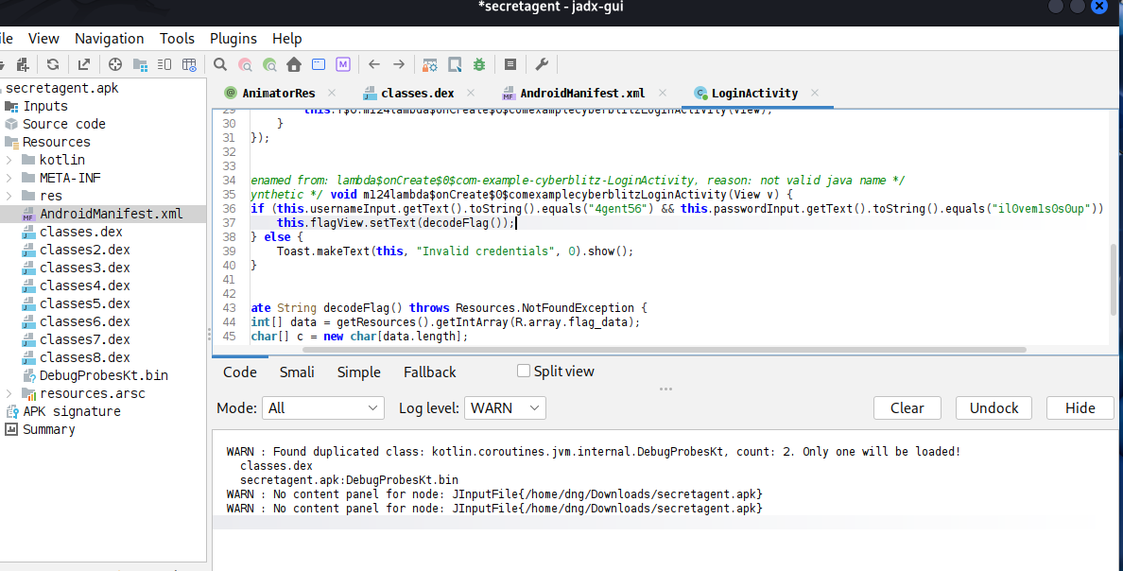Open the Plugins menu
Image resolution: width=1123 pixels, height=571 pixels.
coord(233,39)
